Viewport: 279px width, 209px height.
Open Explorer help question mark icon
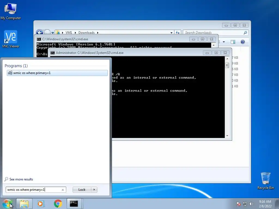[x=242, y=42]
